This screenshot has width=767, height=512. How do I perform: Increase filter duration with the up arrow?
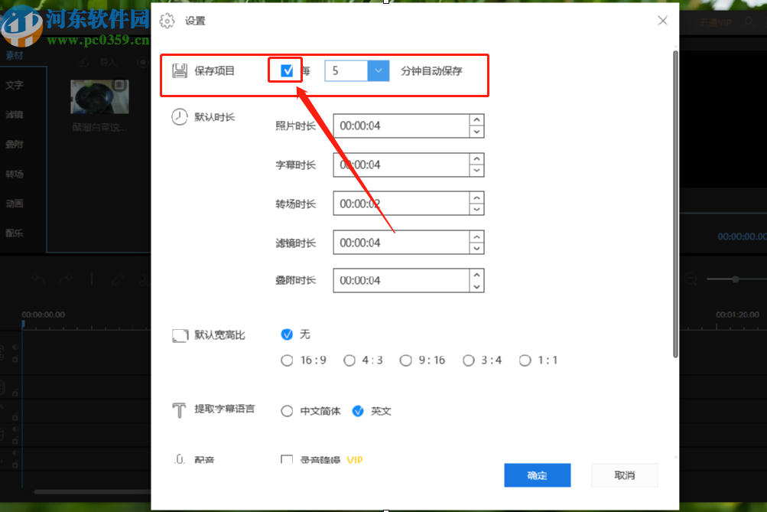(x=476, y=237)
